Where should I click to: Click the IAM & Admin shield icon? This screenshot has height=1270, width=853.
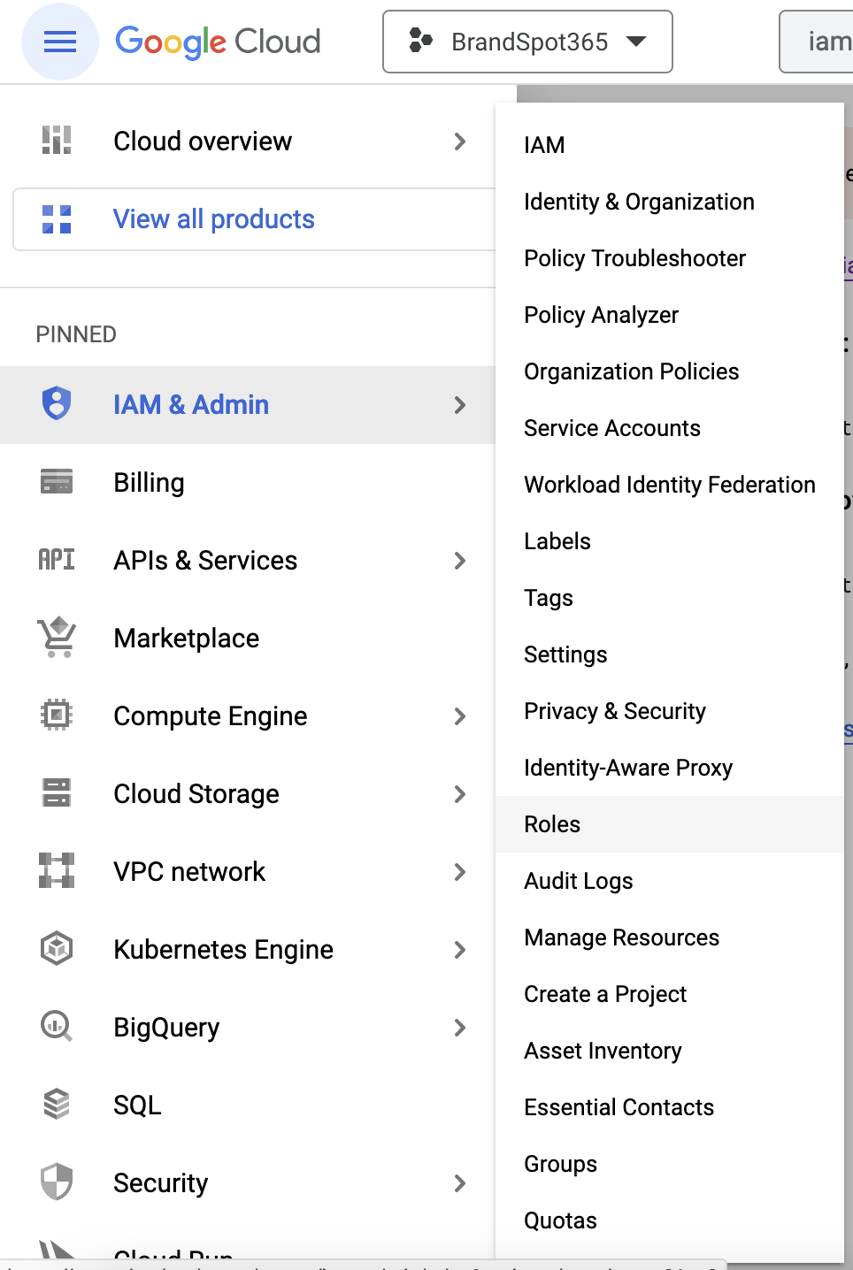pos(57,403)
